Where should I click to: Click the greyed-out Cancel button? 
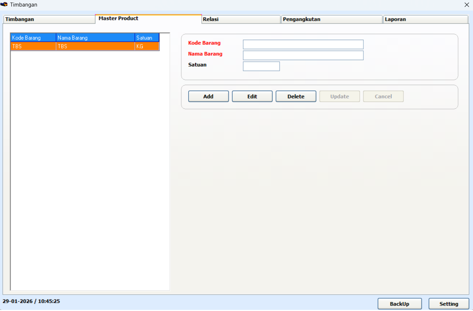(383, 96)
